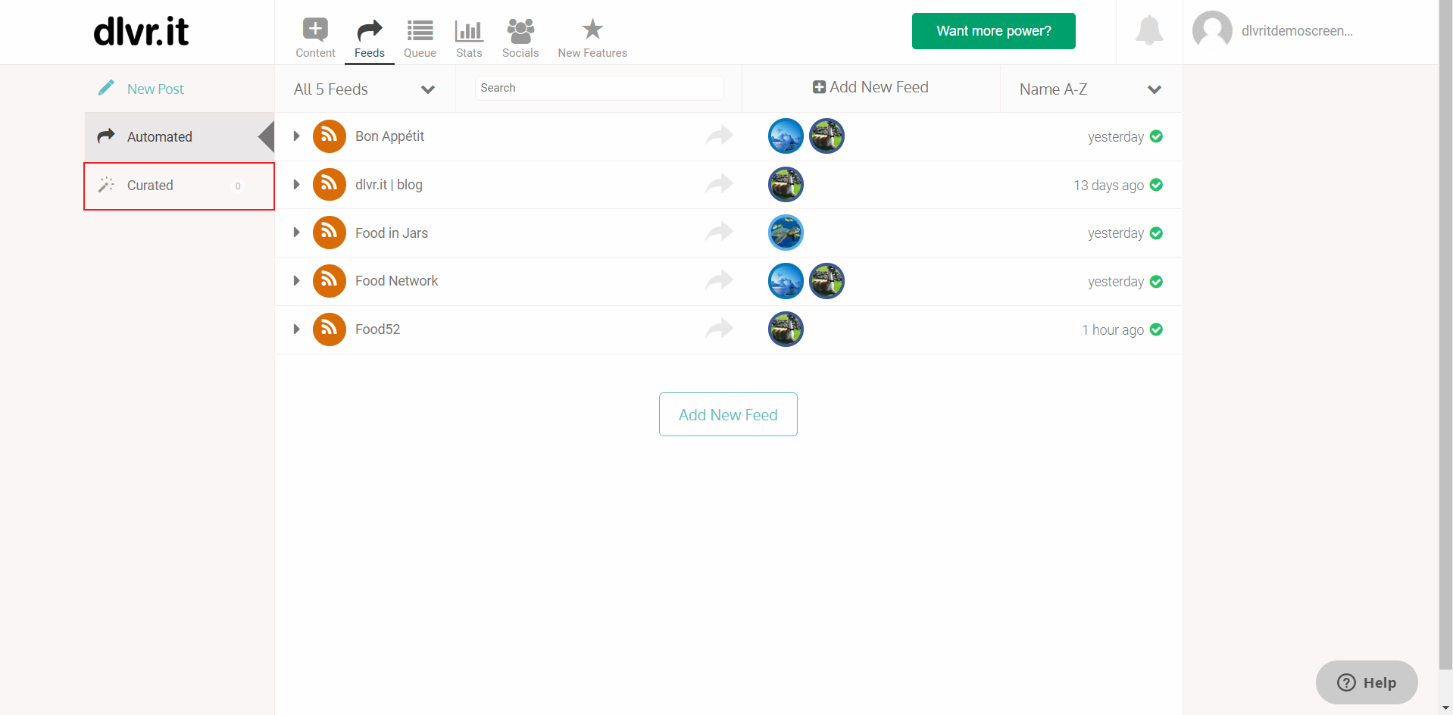The width and height of the screenshot is (1453, 715).
Task: Click the Food Network RSS icon
Action: [330, 281]
